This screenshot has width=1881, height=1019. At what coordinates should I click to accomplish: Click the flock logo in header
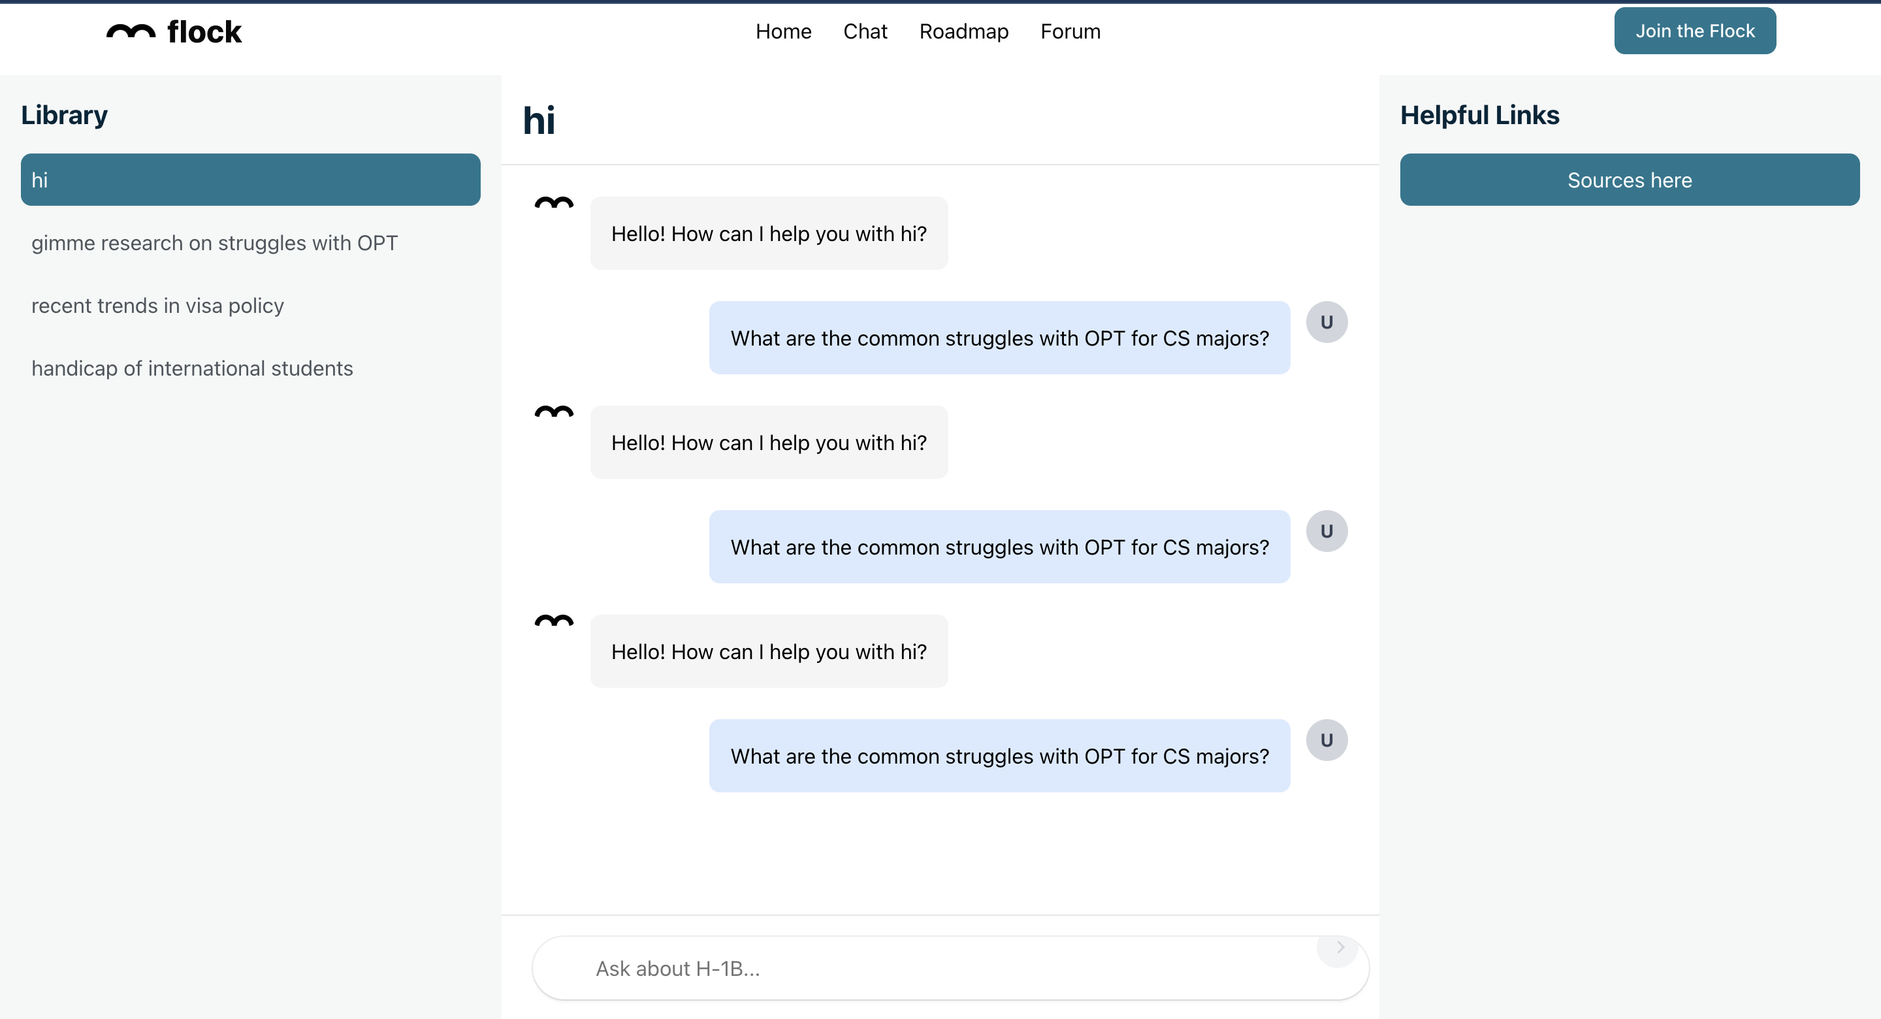coord(174,31)
